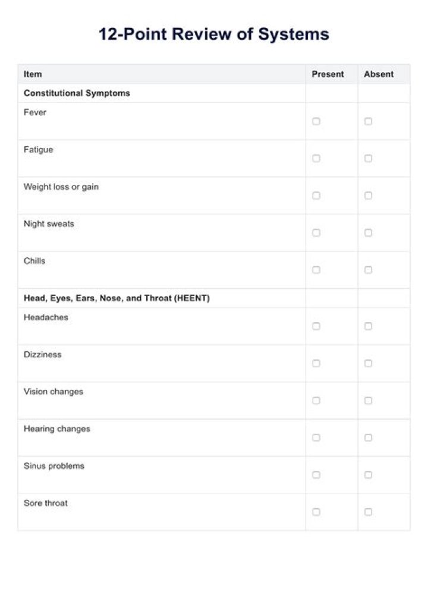Tick Night sweats Present checkbox

point(316,232)
